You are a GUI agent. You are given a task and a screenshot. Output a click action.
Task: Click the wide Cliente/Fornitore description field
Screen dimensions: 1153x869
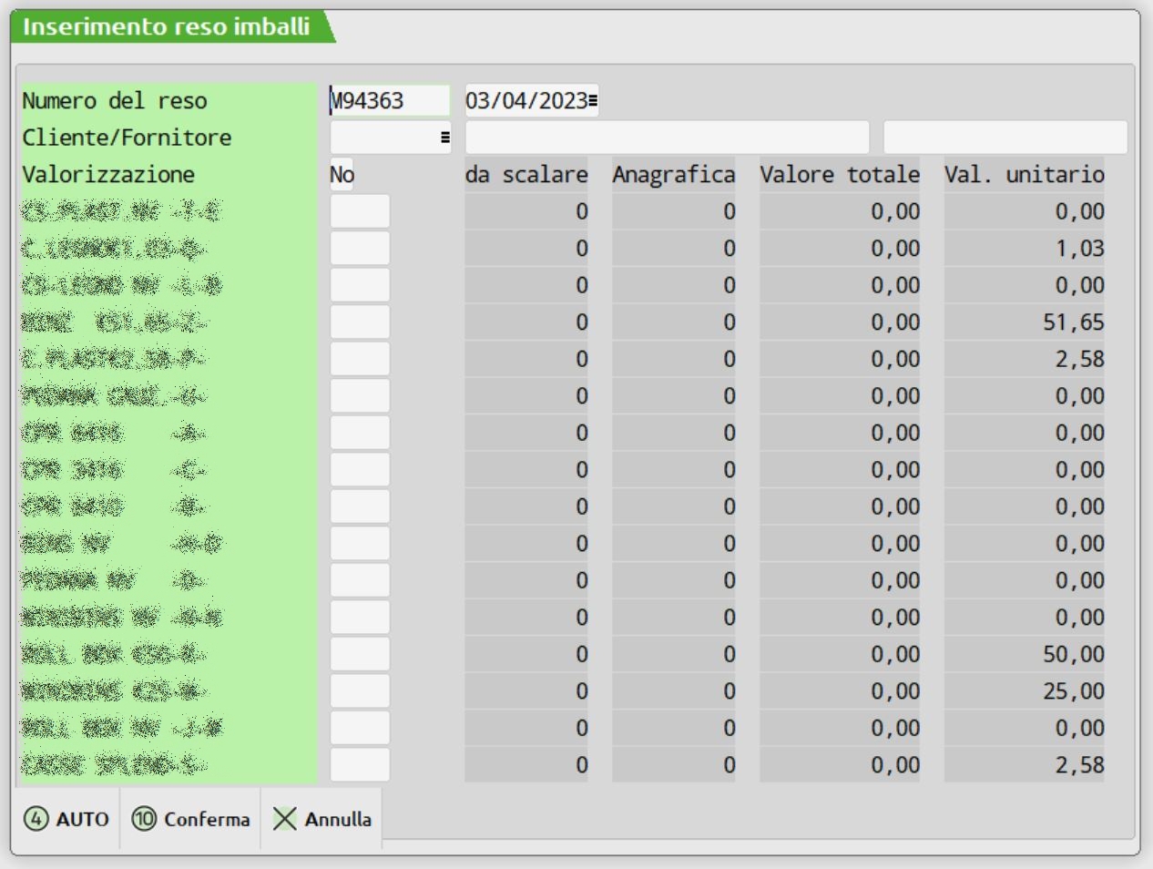click(x=667, y=138)
